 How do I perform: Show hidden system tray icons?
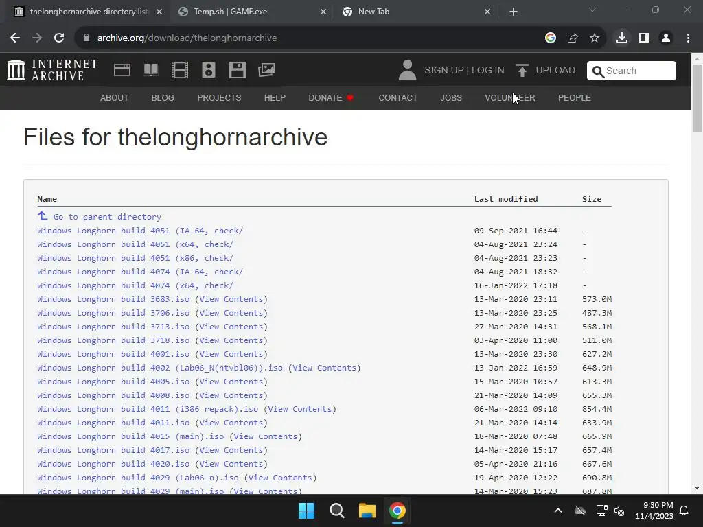[558, 511]
